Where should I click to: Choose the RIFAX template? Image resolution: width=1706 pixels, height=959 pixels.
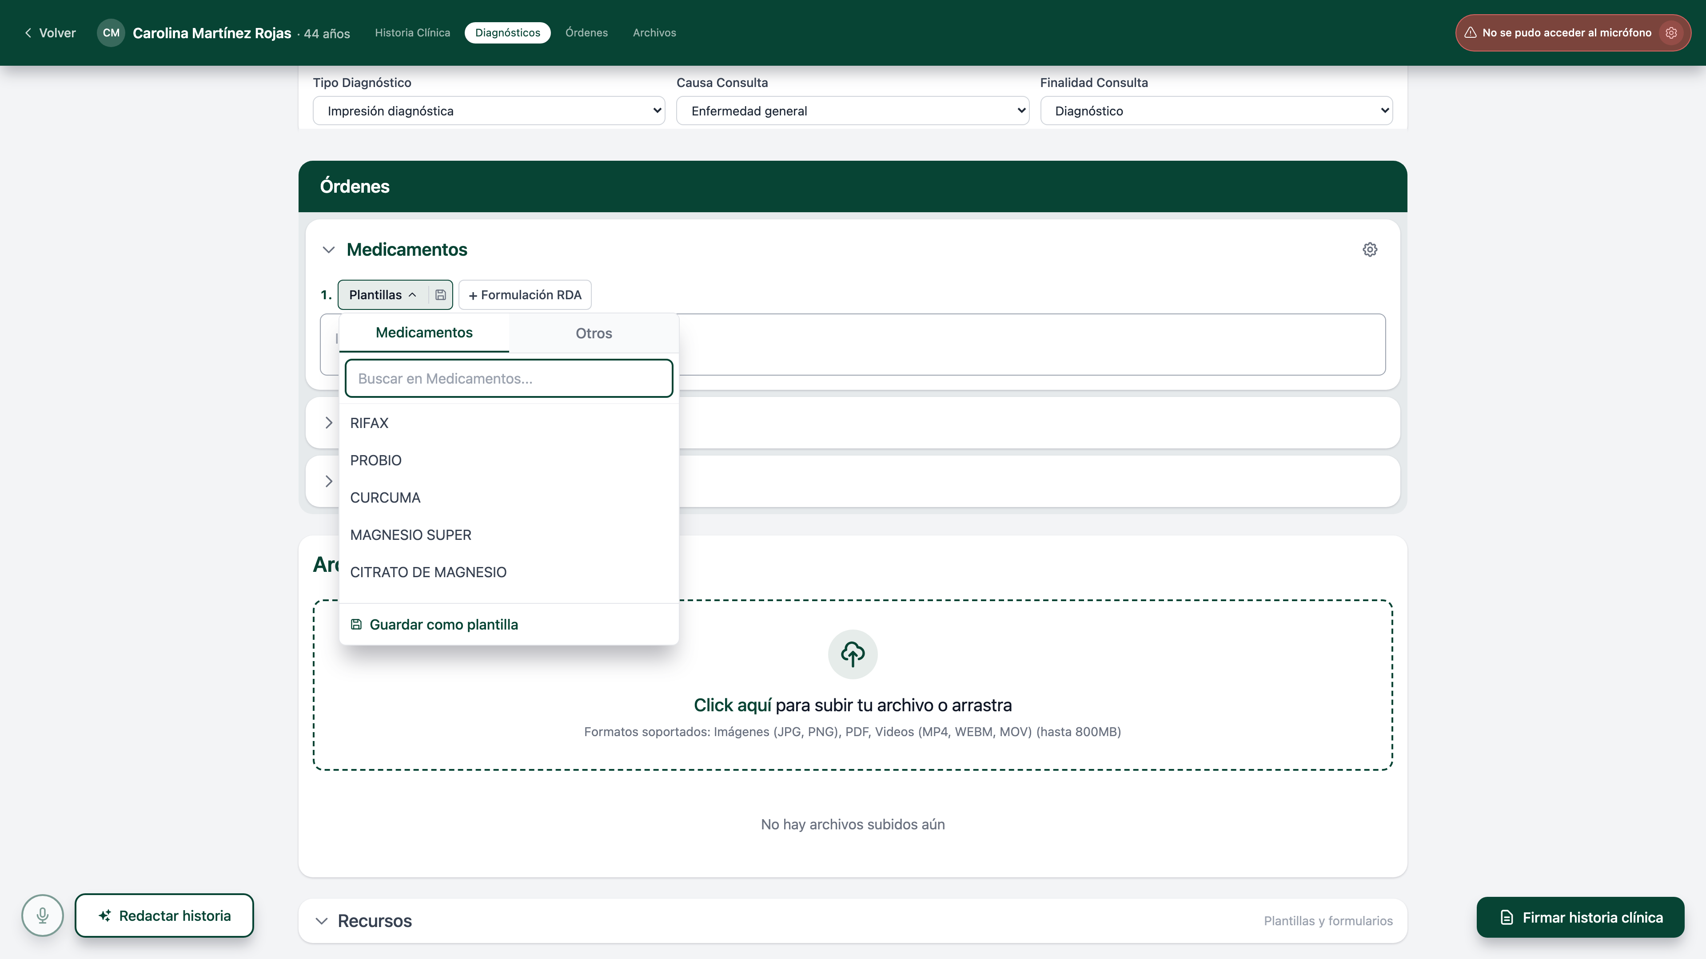click(x=509, y=423)
